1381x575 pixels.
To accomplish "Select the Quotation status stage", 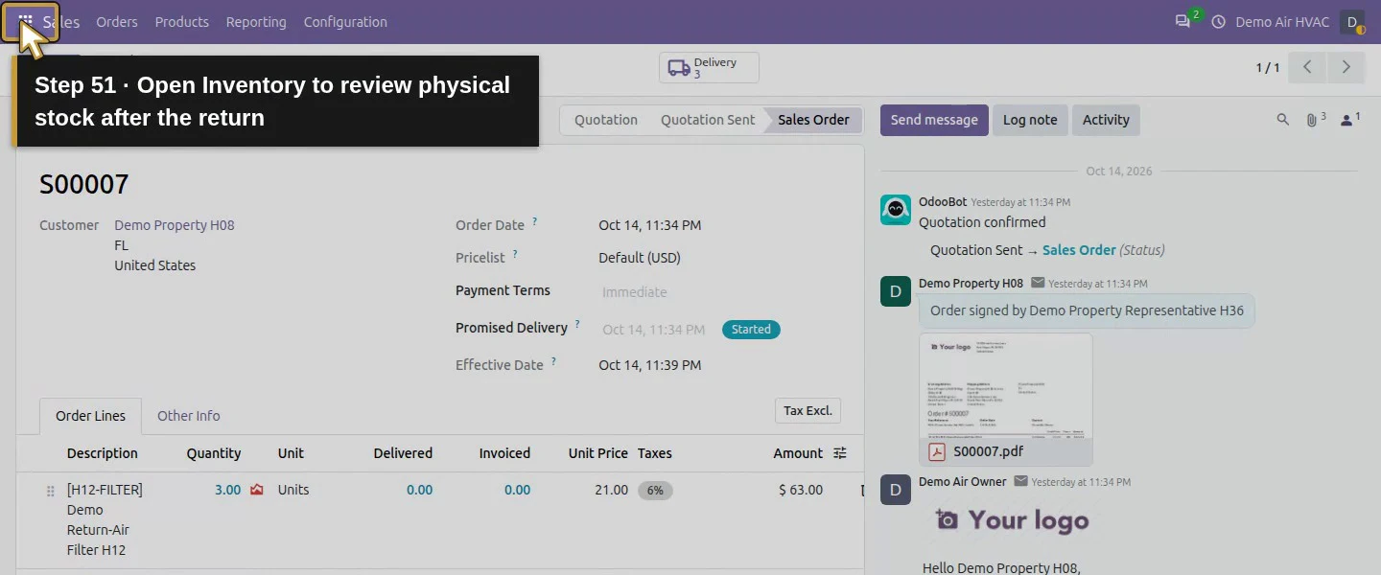I will (606, 120).
